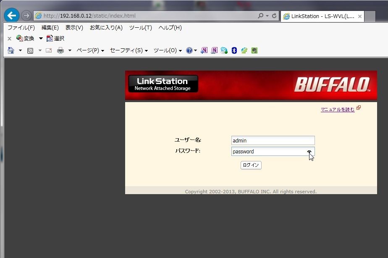The image size is (388, 258).
Task: Click the green notes toolbar icon
Action: tap(244, 50)
